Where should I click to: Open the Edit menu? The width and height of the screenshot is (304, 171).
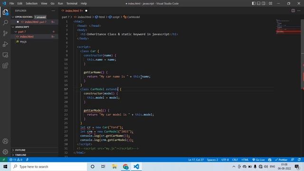coord(19,3)
